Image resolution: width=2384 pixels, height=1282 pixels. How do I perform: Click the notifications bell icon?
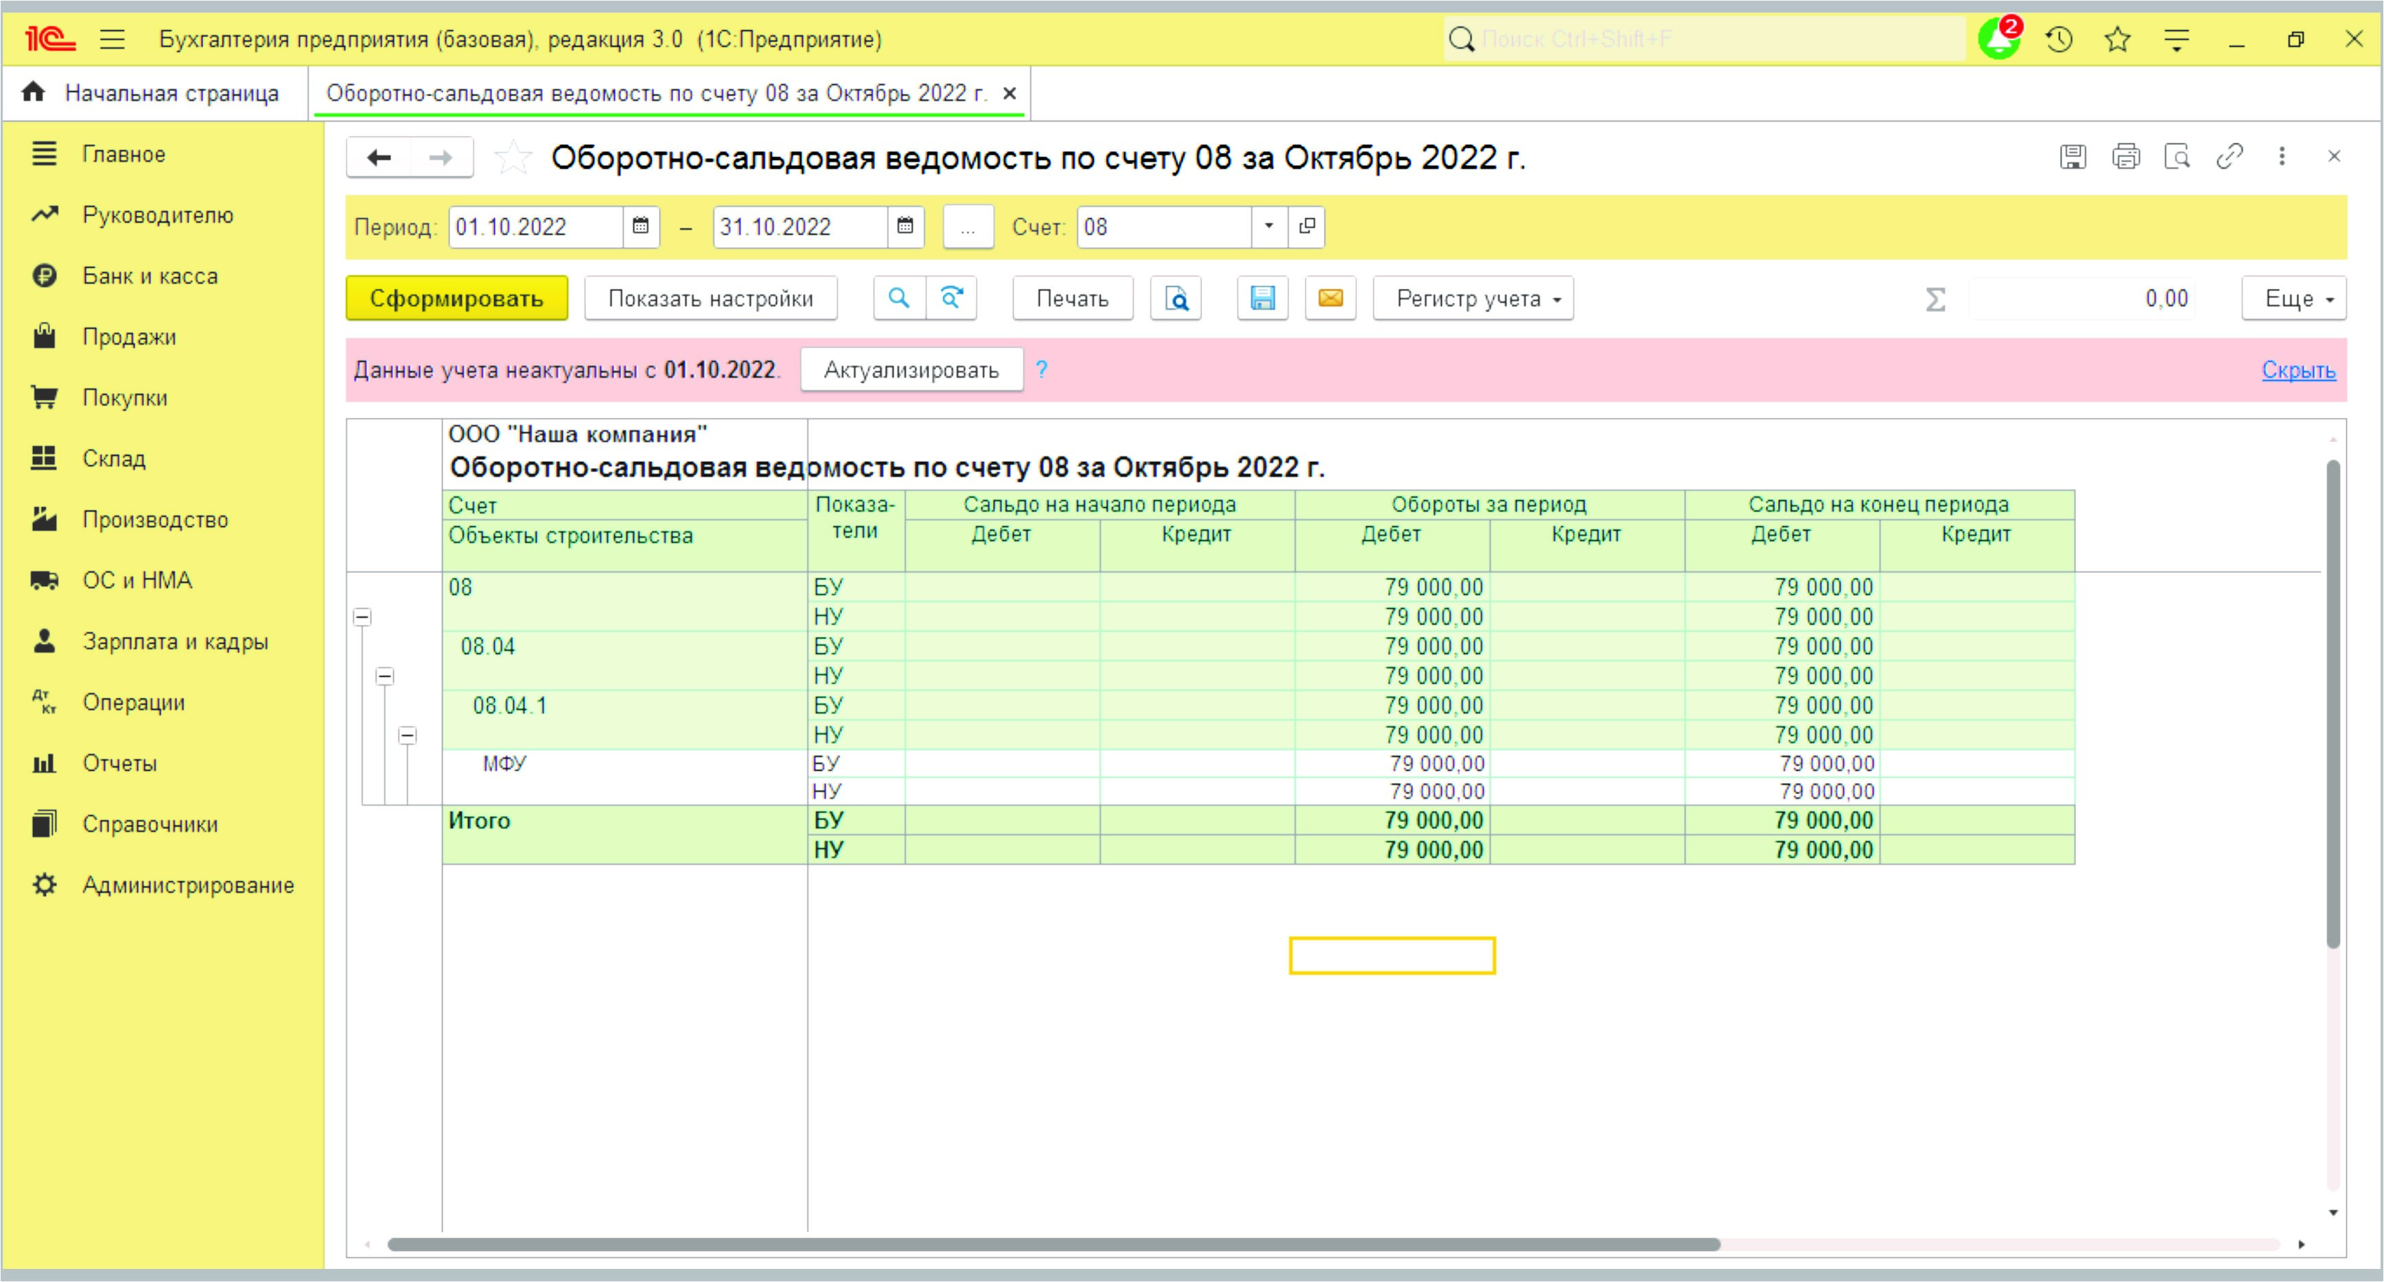tap(1999, 39)
